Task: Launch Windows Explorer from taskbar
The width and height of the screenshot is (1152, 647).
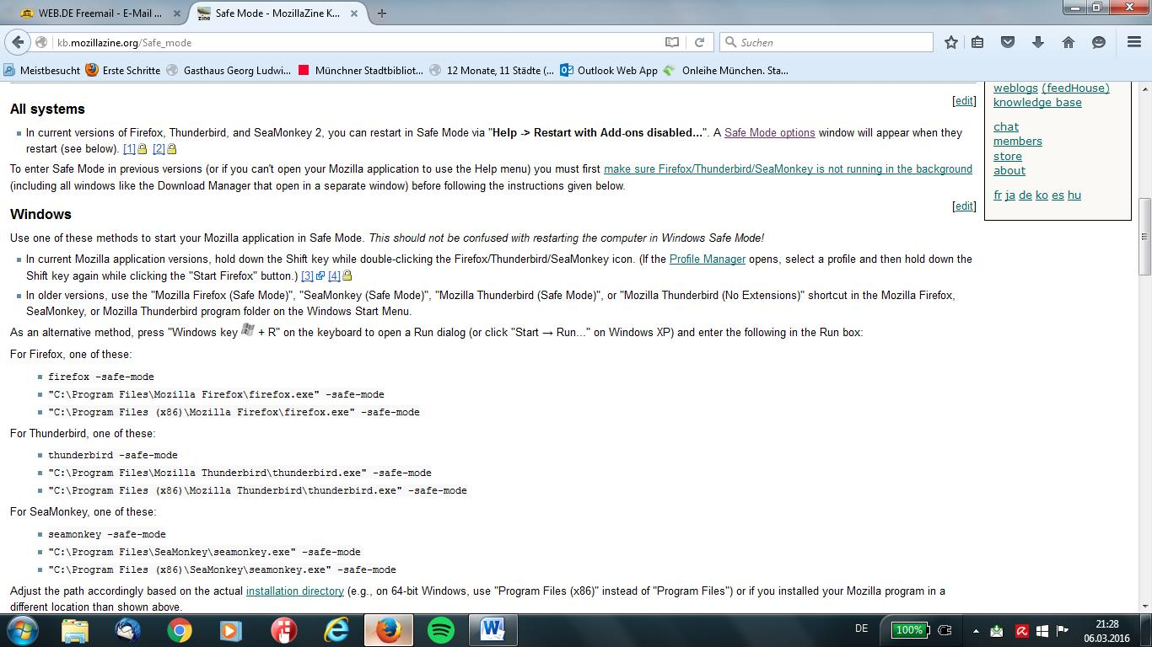Action: pos(75,630)
